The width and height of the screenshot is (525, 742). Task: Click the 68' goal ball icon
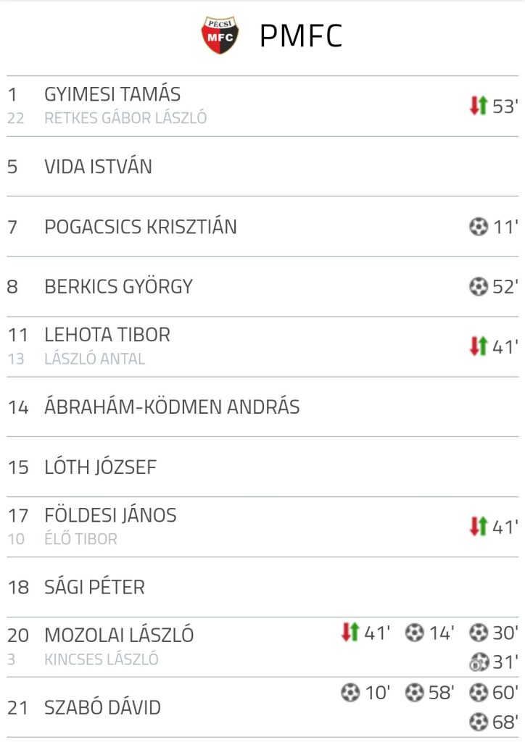point(479,722)
